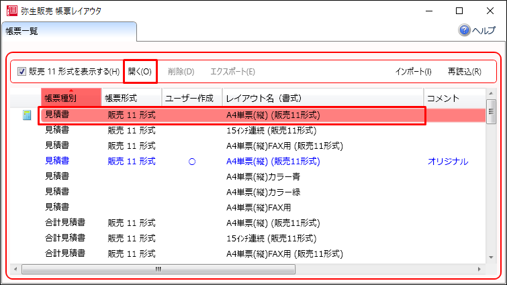This screenshot has width=507, height=285.
Task: Click the horizontal scrollbar thumb
Action: tap(158, 269)
